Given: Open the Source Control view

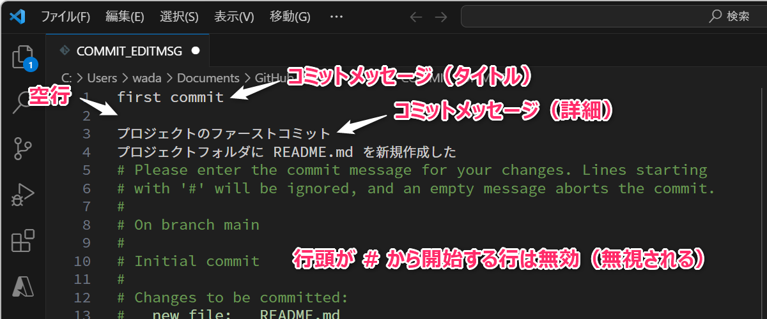Looking at the screenshot, I should pos(23,149).
